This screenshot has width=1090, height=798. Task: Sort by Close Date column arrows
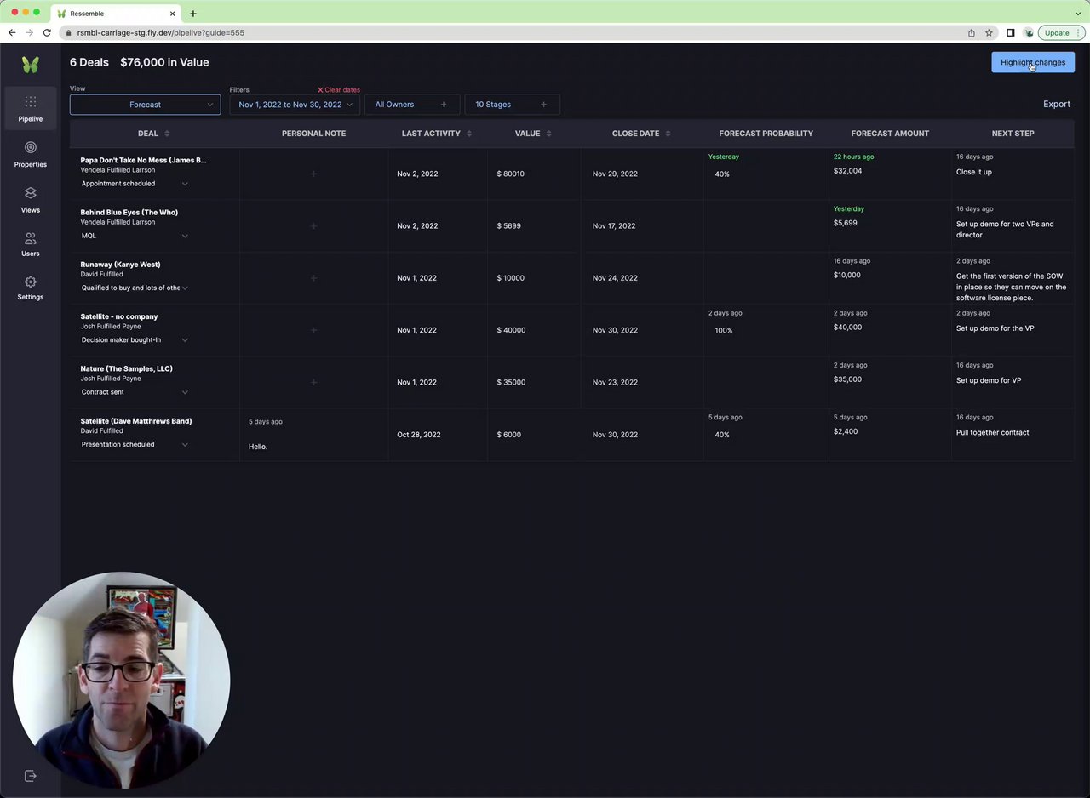click(x=668, y=134)
